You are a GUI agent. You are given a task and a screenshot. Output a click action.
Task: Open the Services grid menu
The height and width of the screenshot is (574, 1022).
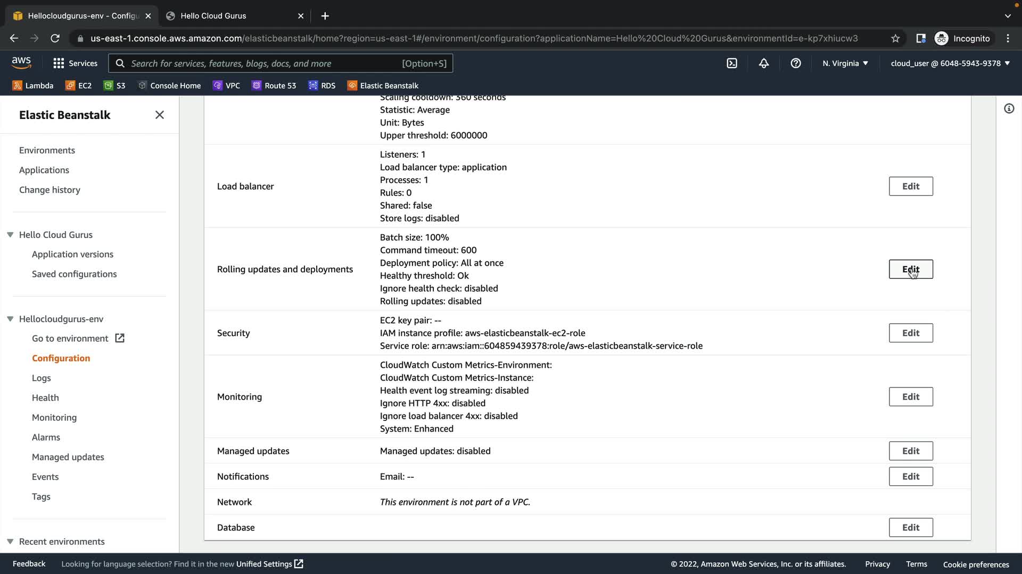point(75,63)
